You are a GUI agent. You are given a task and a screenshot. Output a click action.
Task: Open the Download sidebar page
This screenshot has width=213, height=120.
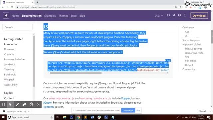point(10,49)
